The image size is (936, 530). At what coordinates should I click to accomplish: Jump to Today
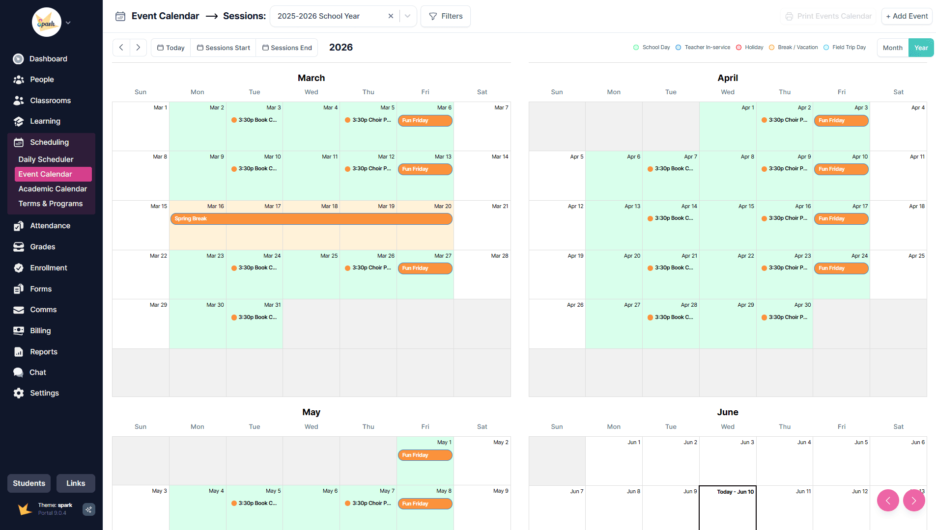(x=170, y=48)
